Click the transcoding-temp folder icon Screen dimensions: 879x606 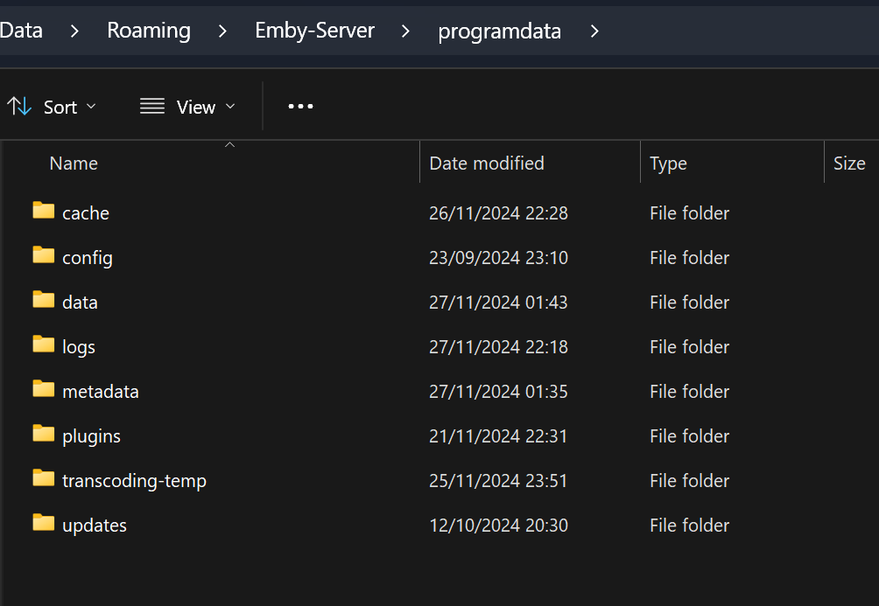(x=44, y=478)
